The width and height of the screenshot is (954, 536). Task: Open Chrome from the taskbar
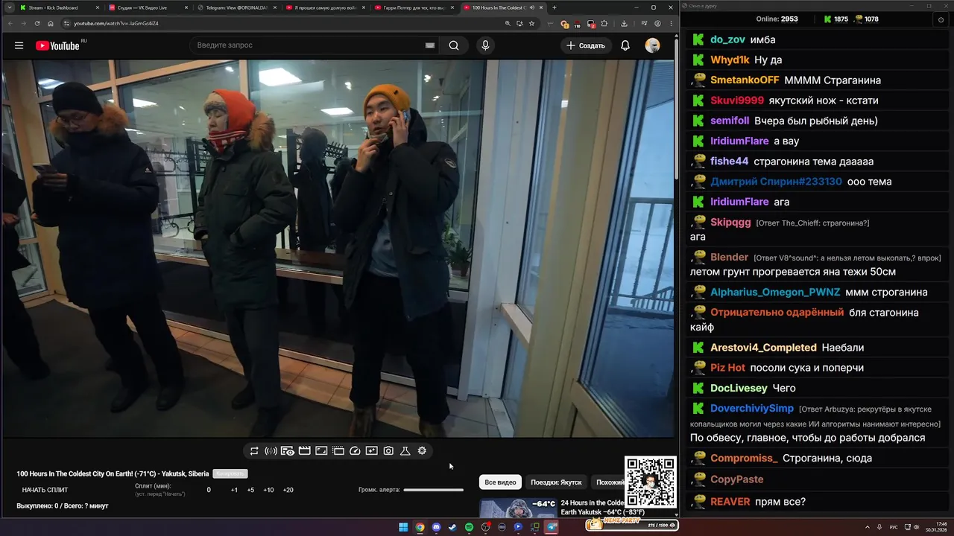(420, 527)
